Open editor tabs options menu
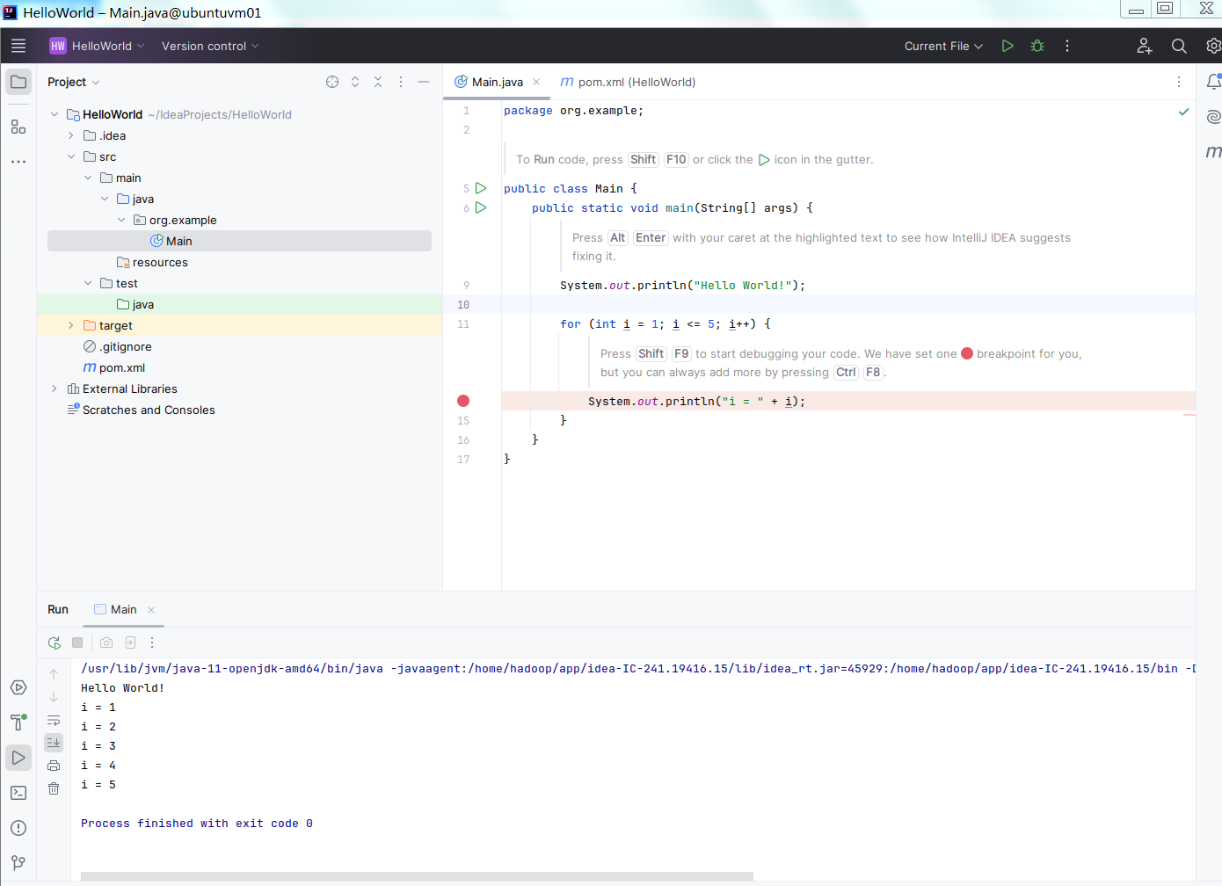The image size is (1222, 886). coord(1179,82)
